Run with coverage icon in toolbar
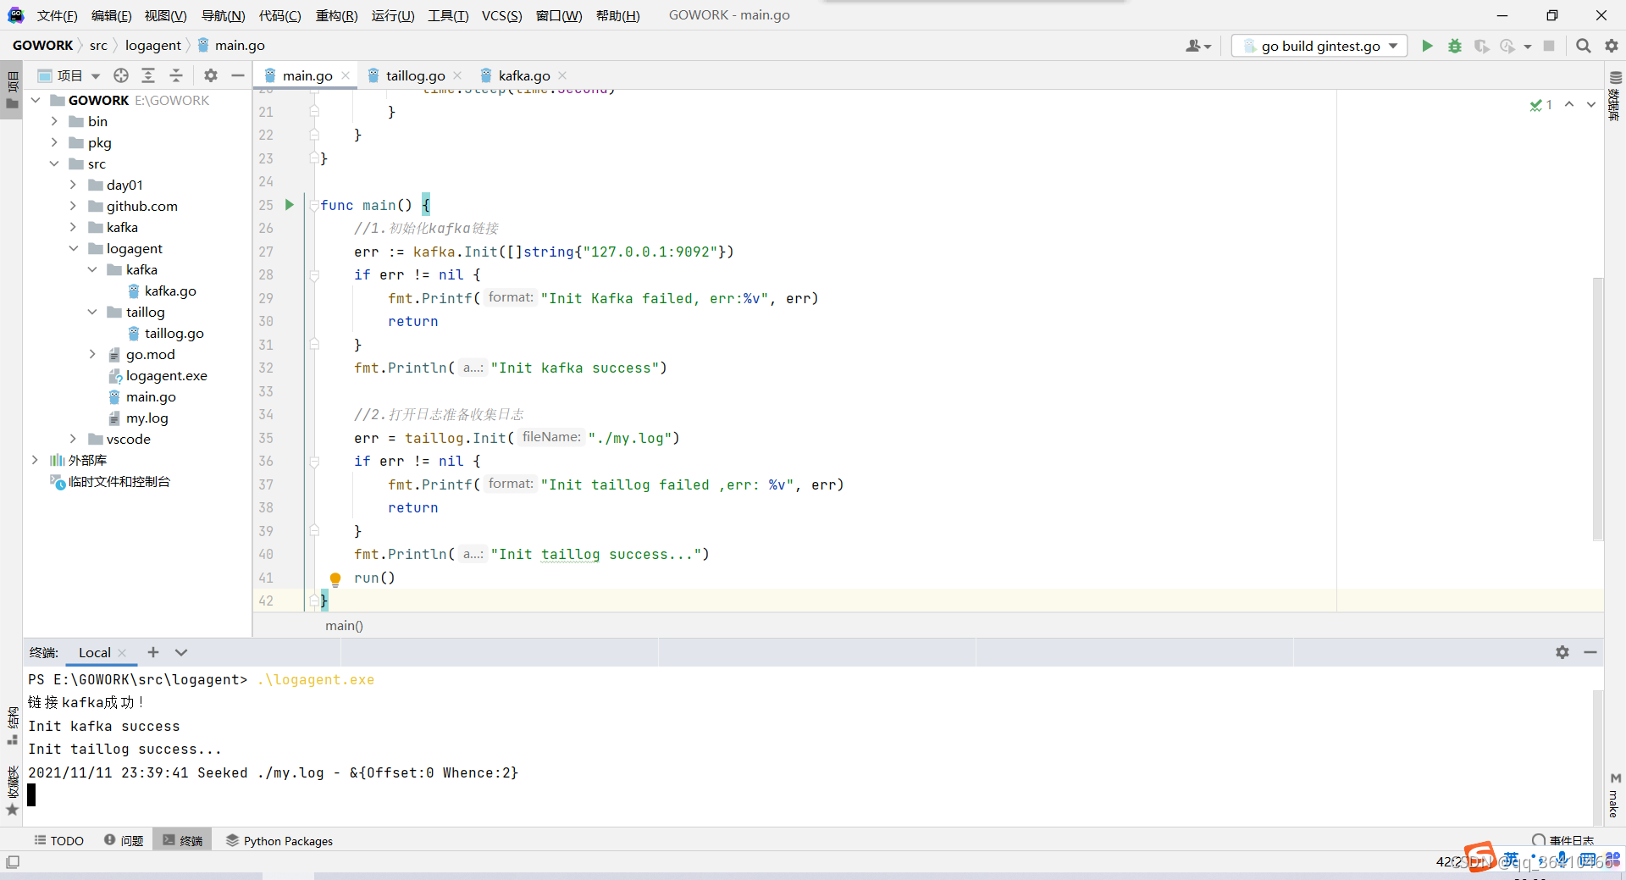 point(1481,46)
